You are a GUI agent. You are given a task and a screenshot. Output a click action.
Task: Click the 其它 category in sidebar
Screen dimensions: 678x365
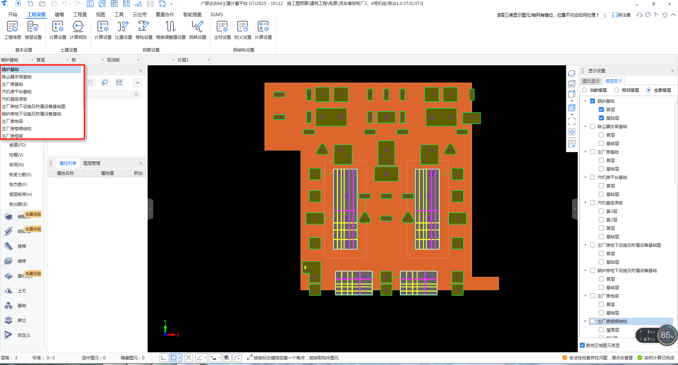point(22,321)
